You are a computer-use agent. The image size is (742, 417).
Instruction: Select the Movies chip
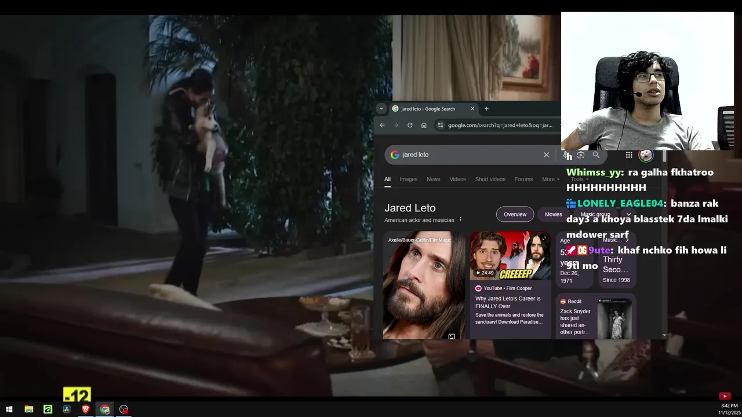click(x=553, y=214)
